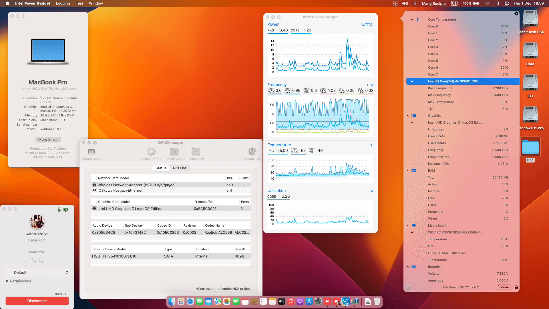Click the 2500MHz chip icon in HWMonitorSMC2
549x309 pixels.
point(504,287)
